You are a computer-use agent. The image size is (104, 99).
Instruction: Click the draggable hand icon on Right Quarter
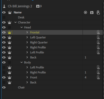coord(98,42)
